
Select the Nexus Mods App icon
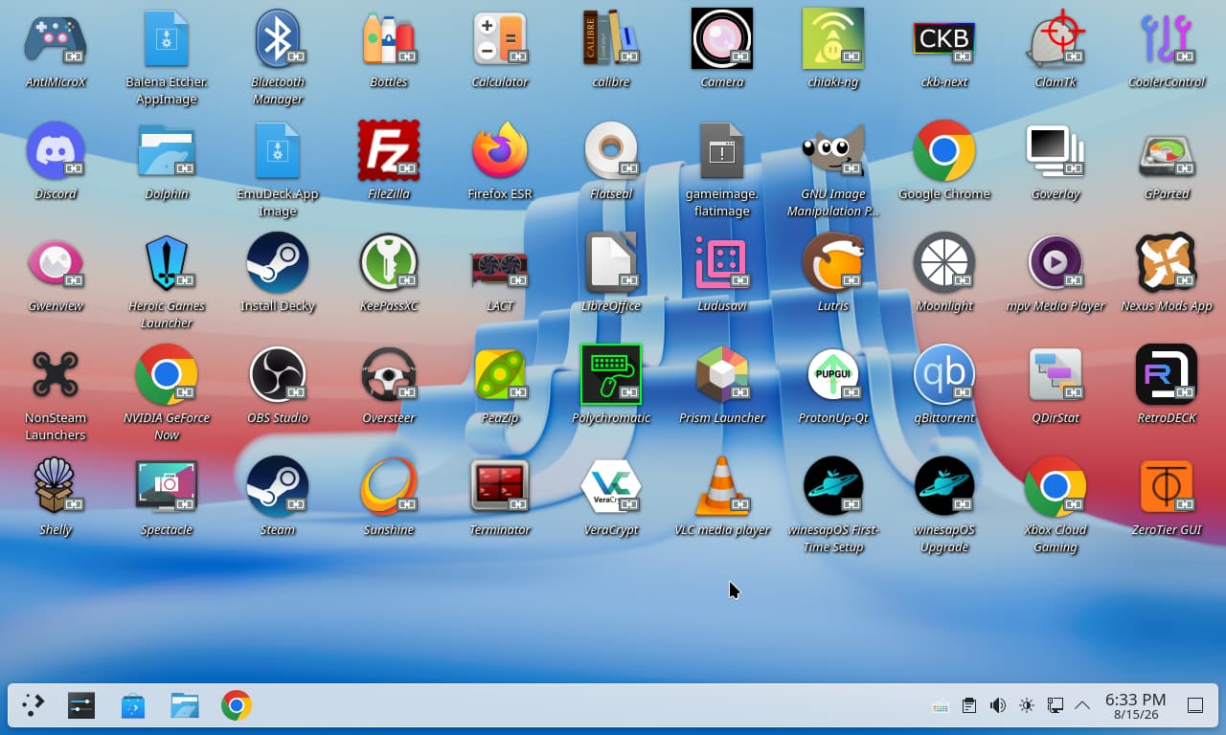1167,263
